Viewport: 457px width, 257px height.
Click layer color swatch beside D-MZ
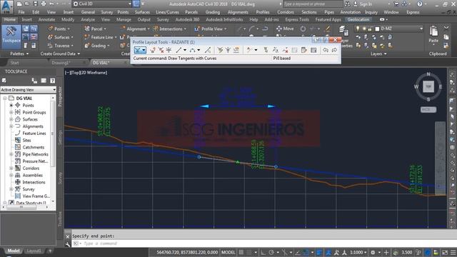tap(377, 29)
